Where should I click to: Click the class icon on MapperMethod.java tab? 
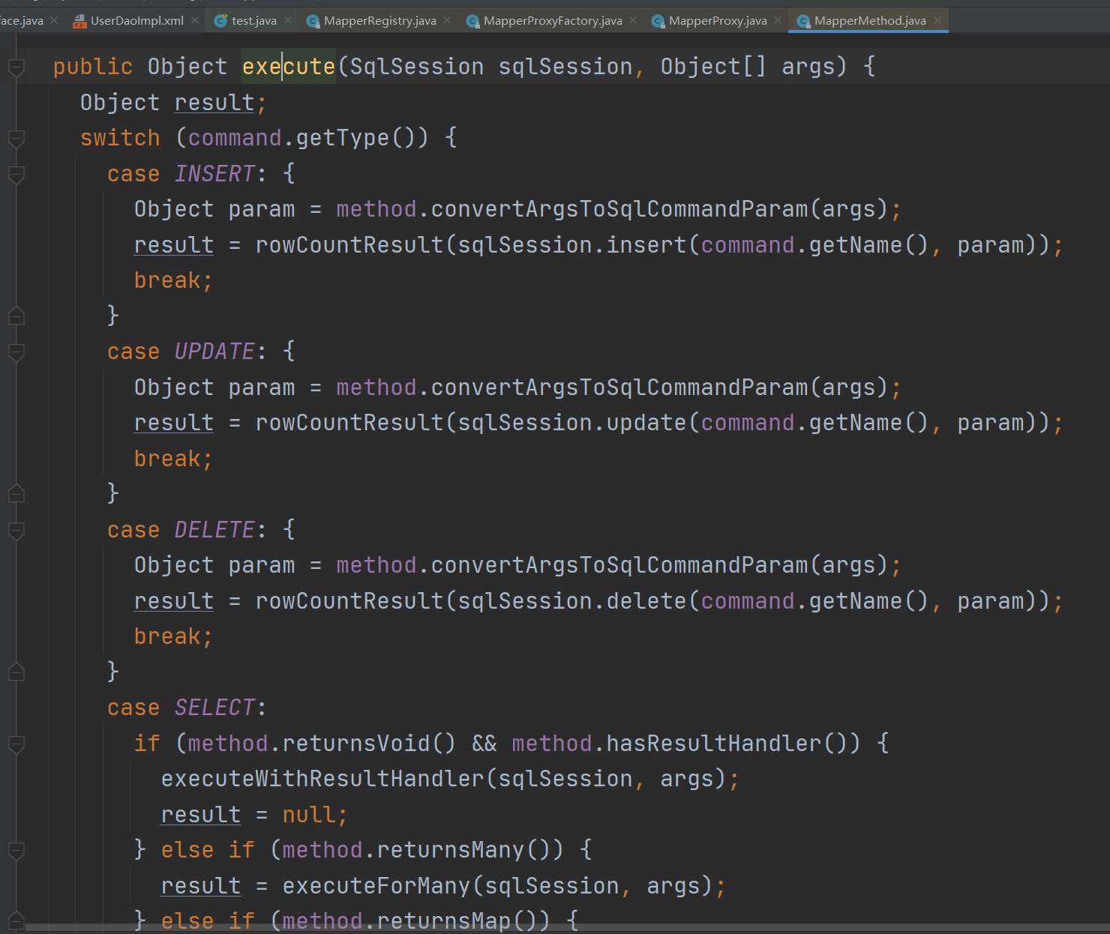(x=804, y=21)
